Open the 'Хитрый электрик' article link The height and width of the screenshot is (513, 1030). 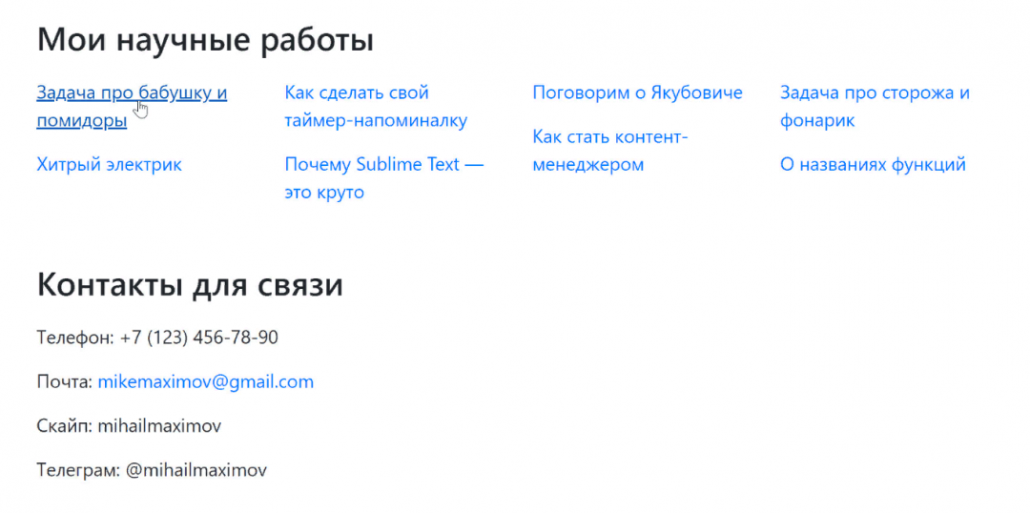[x=109, y=165]
